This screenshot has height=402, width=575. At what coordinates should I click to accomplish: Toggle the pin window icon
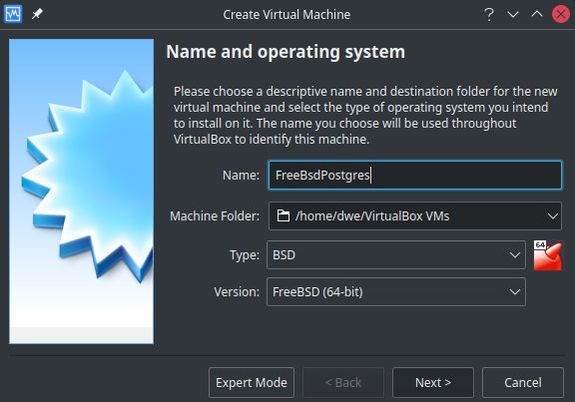[37, 14]
